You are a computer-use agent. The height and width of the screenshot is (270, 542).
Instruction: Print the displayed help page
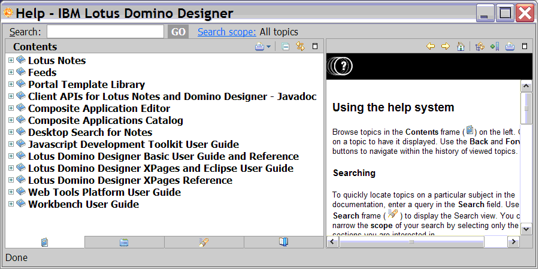pos(510,46)
